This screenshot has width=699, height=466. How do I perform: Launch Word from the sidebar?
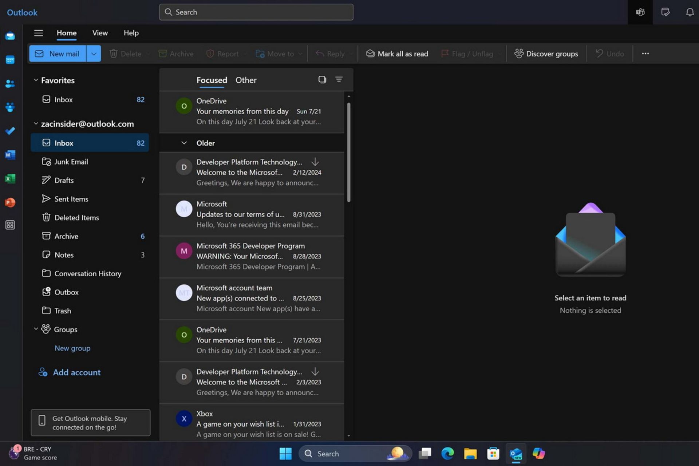[10, 155]
